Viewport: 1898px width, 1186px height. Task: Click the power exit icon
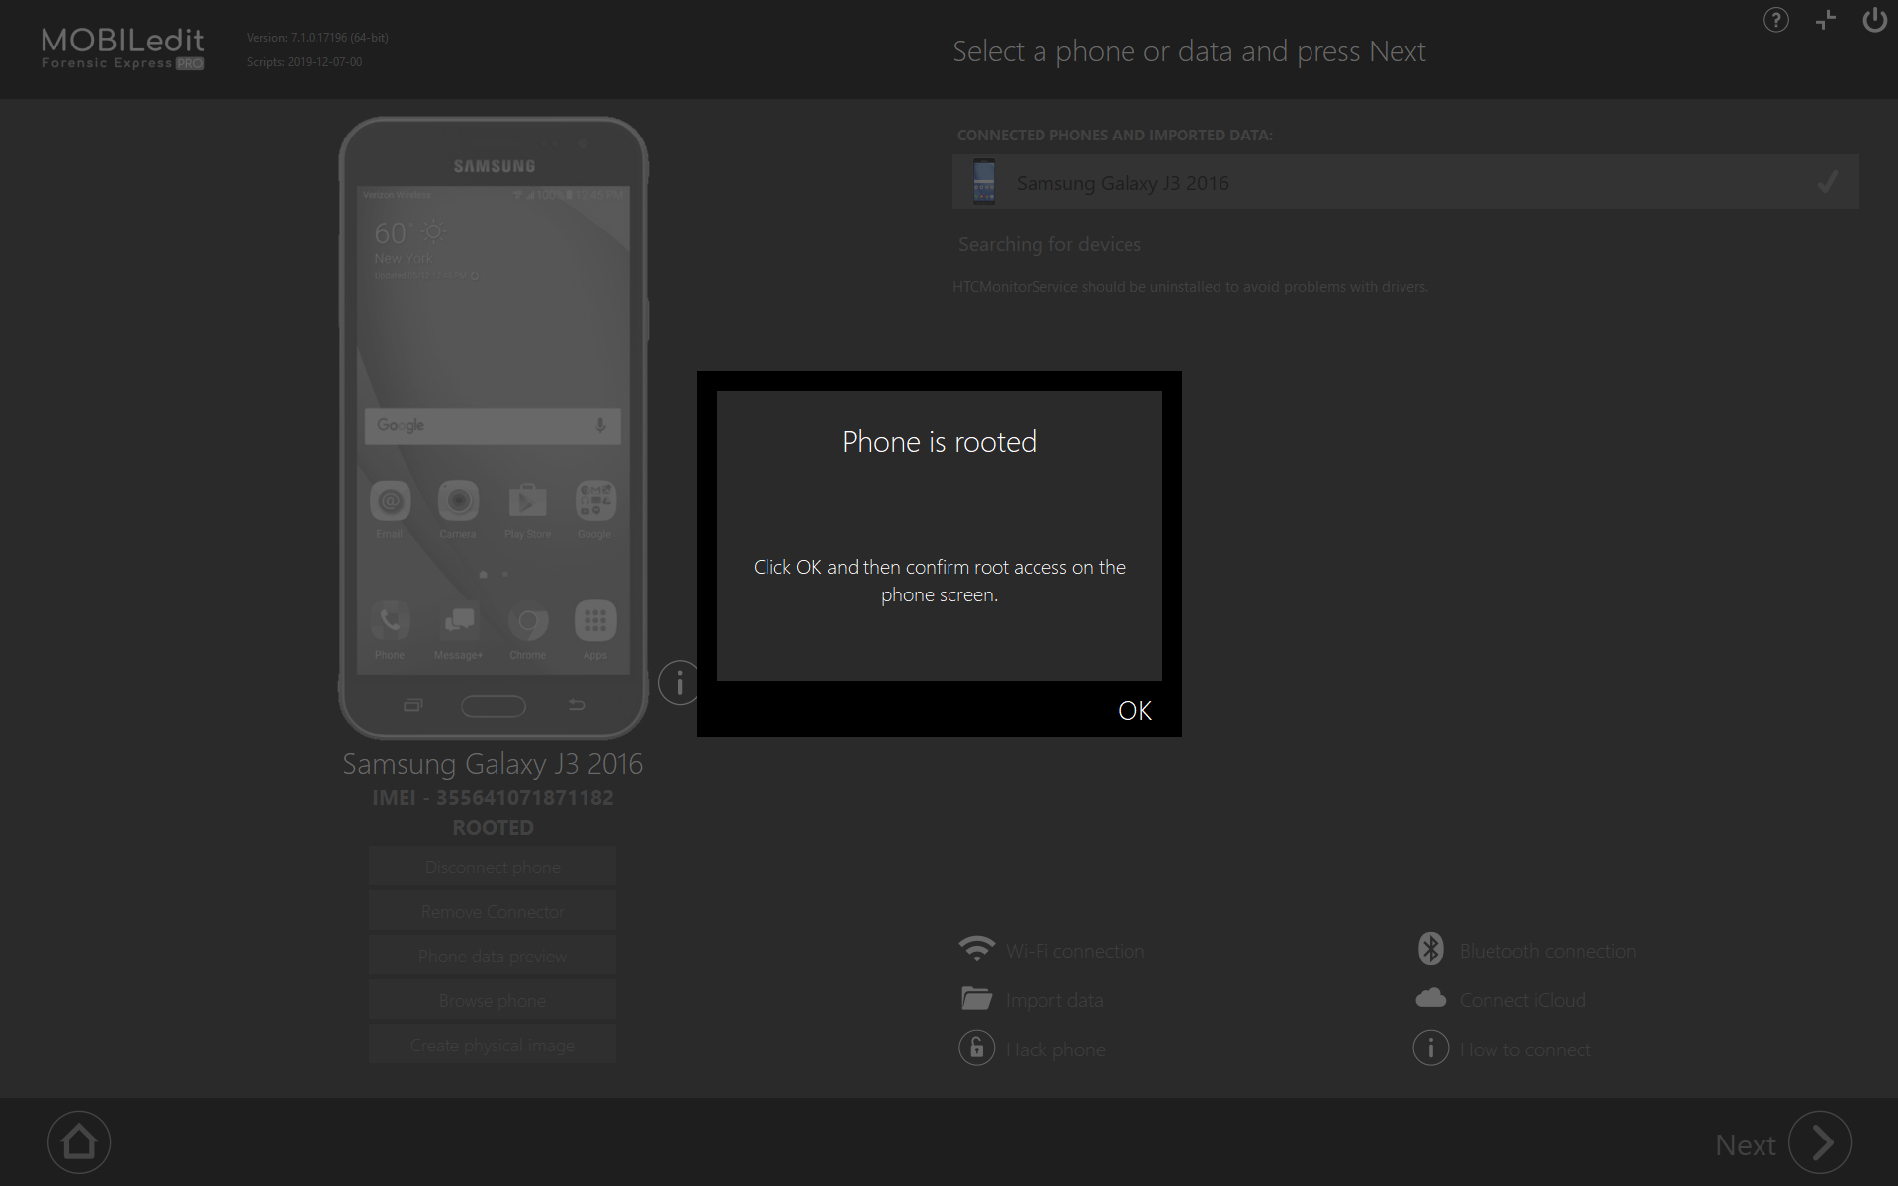pos(1874,20)
